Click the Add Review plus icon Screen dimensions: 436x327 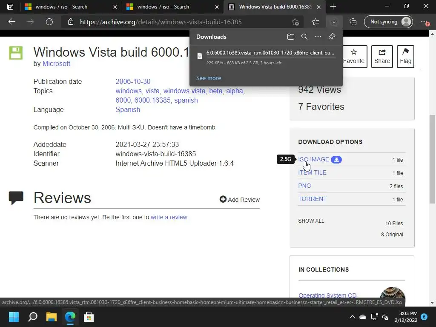point(223,199)
